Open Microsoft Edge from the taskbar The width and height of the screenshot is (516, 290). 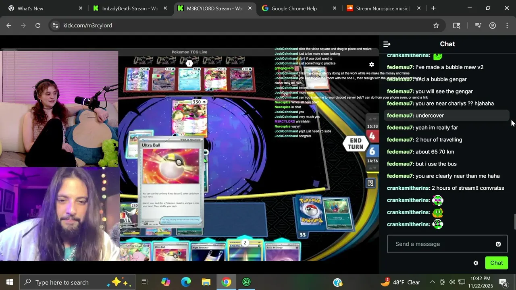tap(186, 282)
